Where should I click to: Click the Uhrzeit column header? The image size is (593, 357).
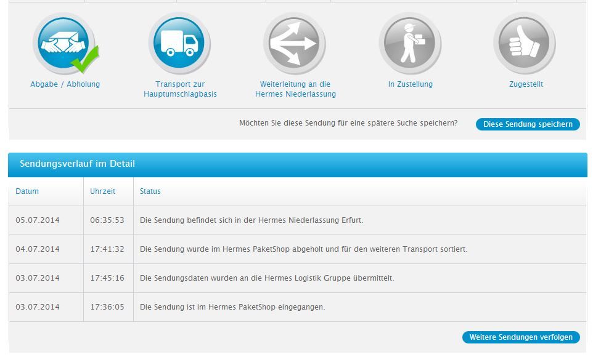click(102, 191)
